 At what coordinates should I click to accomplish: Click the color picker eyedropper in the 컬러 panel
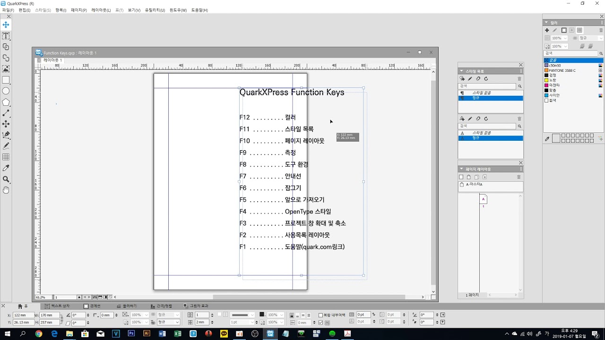click(547, 139)
